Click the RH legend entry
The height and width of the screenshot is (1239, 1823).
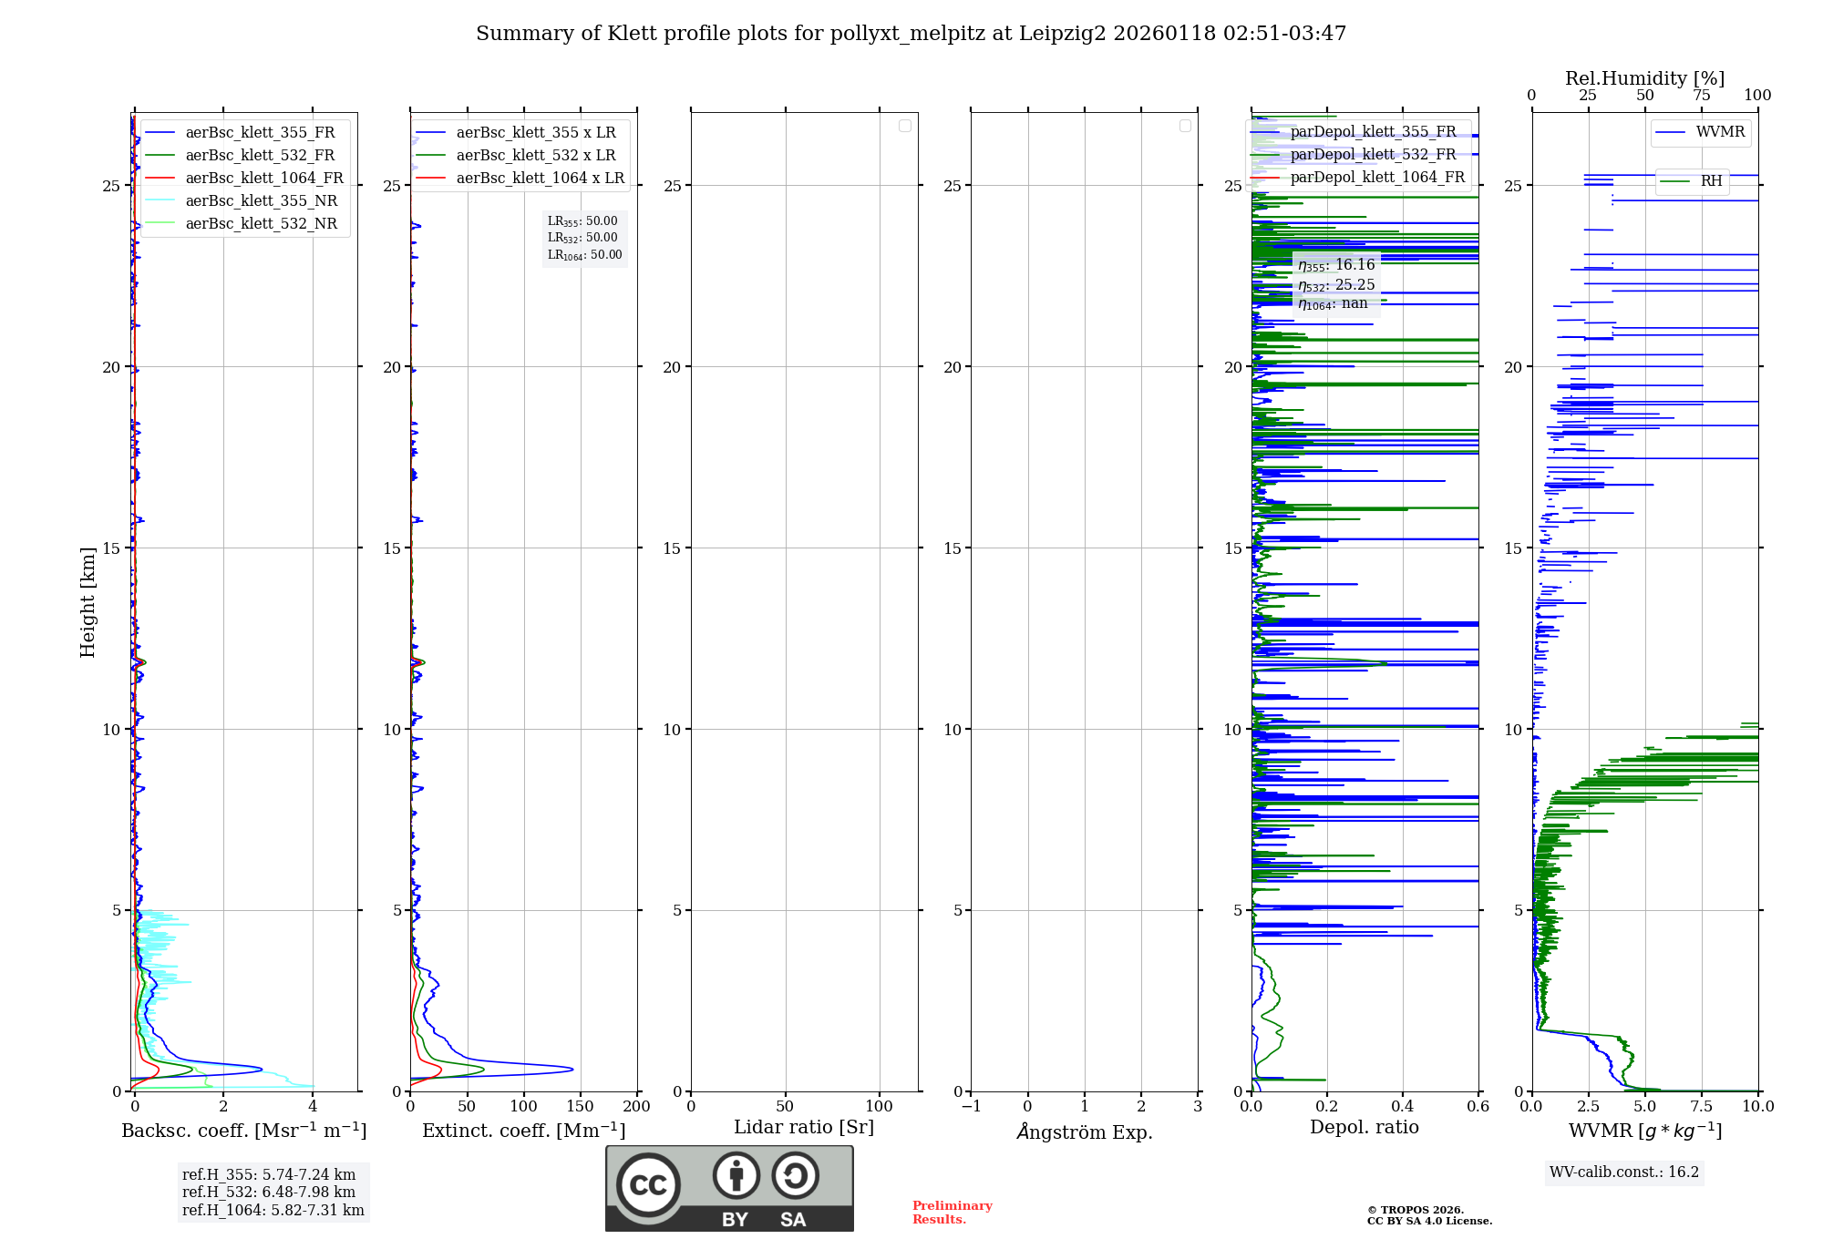pos(1693,181)
